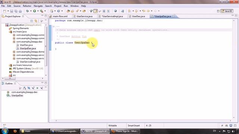Toggle Show Whitespace Characters button
Viewport: 239px width, 134px height.
coord(108,11)
